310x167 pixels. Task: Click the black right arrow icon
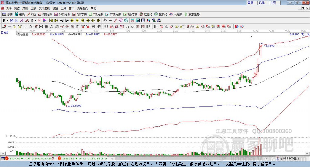coord(67,21)
